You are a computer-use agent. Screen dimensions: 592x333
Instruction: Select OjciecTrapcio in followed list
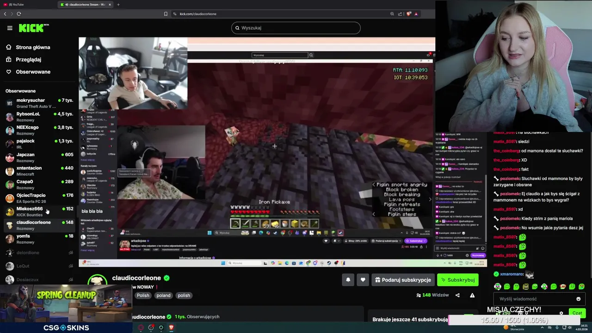tap(39, 198)
